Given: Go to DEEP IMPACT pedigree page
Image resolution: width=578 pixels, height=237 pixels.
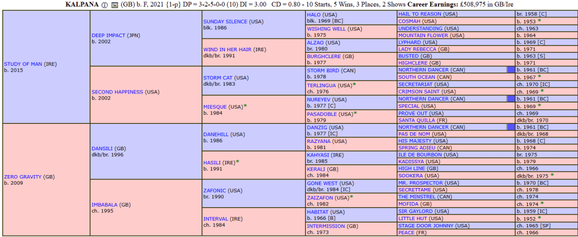Looking at the screenshot, I should (110, 35).
